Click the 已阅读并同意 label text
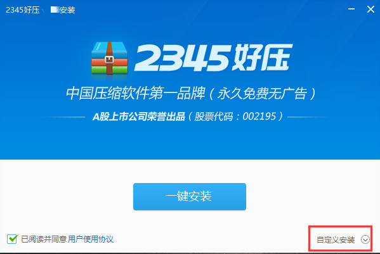This screenshot has width=380, height=254. click(x=44, y=239)
